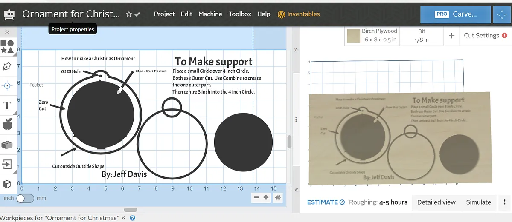This screenshot has width=512, height=222.
Task: Reset view with the home icon
Action: (x=278, y=197)
